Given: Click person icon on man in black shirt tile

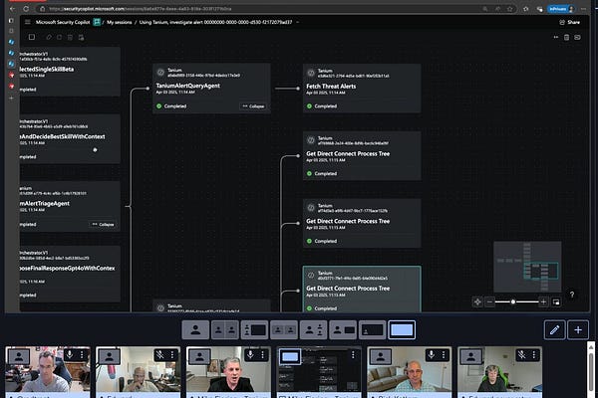Looking at the screenshot, I should pyautogui.click(x=200, y=357).
